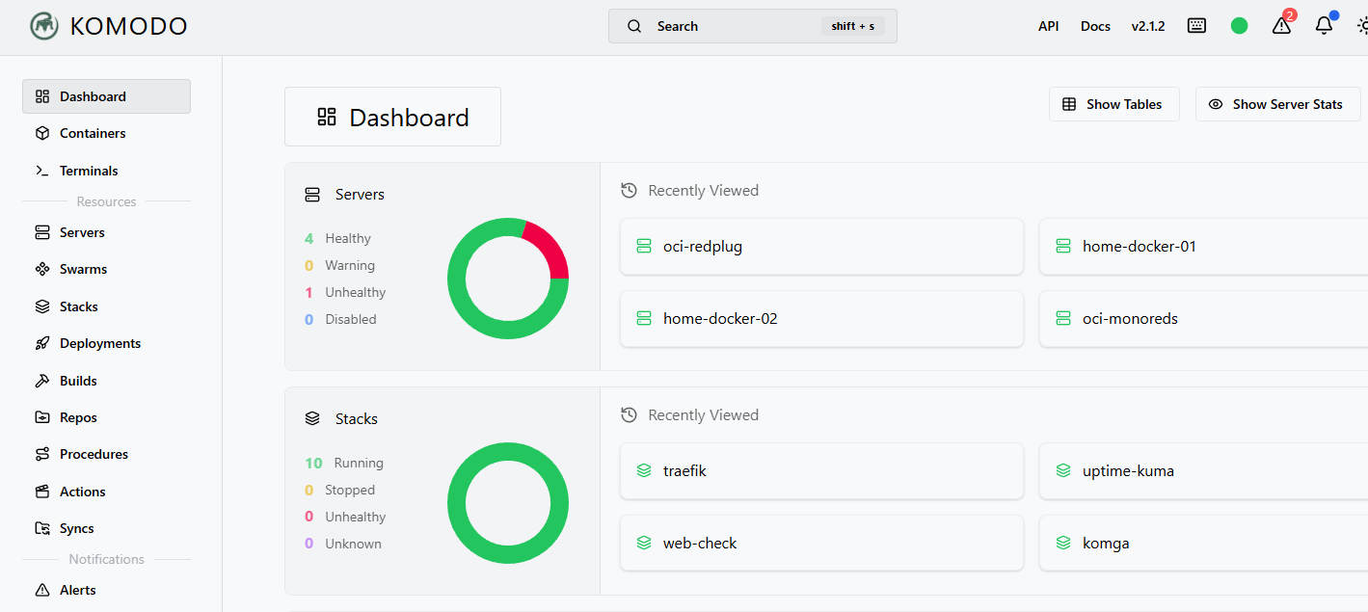The width and height of the screenshot is (1368, 612).
Task: Click the Actions clapperboard icon
Action: pyautogui.click(x=41, y=492)
